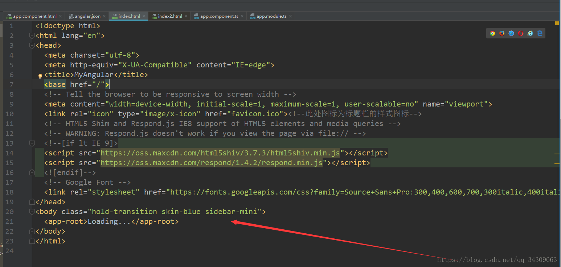Open preview in Internet Explorer
The image size is (561, 267).
530,33
